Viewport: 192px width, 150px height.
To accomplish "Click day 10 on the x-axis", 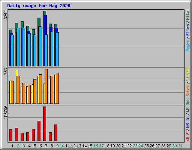I will [62, 146].
